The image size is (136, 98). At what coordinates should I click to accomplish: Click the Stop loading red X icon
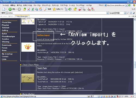coord(29,9)
